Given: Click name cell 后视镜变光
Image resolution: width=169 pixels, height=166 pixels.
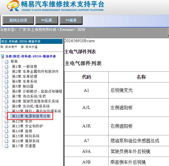Looking at the screenshot, I should click(x=139, y=90).
